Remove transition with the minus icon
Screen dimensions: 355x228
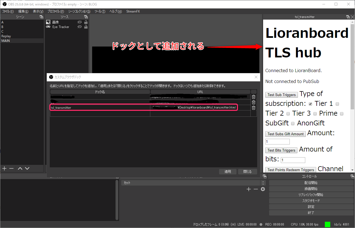tap(256, 189)
